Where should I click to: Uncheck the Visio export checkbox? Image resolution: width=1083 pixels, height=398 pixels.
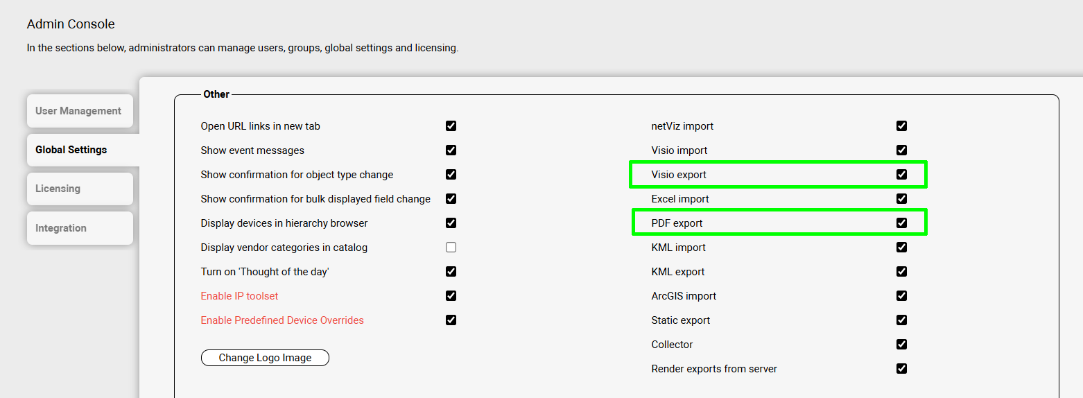point(901,175)
